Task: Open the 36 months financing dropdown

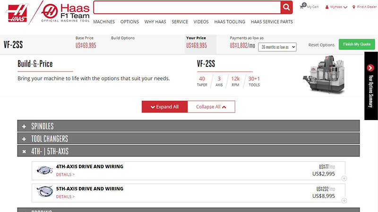Action: 277,47
